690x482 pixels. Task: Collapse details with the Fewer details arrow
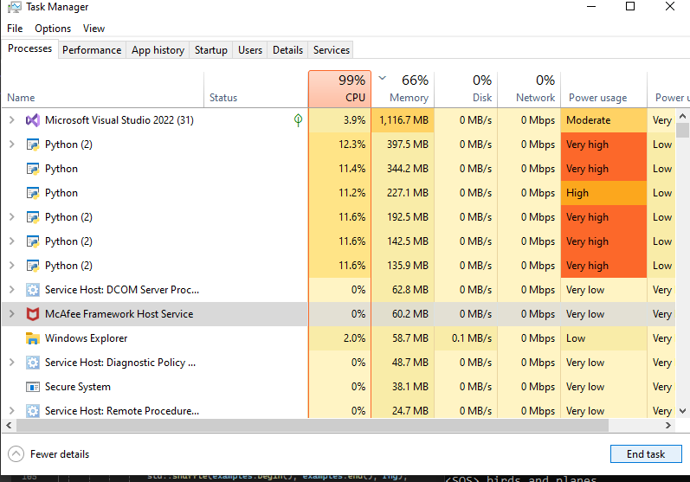16,453
